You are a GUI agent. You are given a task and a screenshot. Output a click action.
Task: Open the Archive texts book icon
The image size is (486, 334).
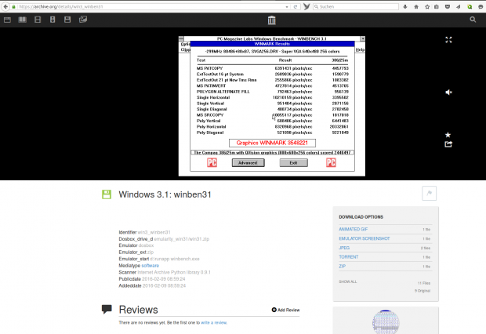coord(22,20)
